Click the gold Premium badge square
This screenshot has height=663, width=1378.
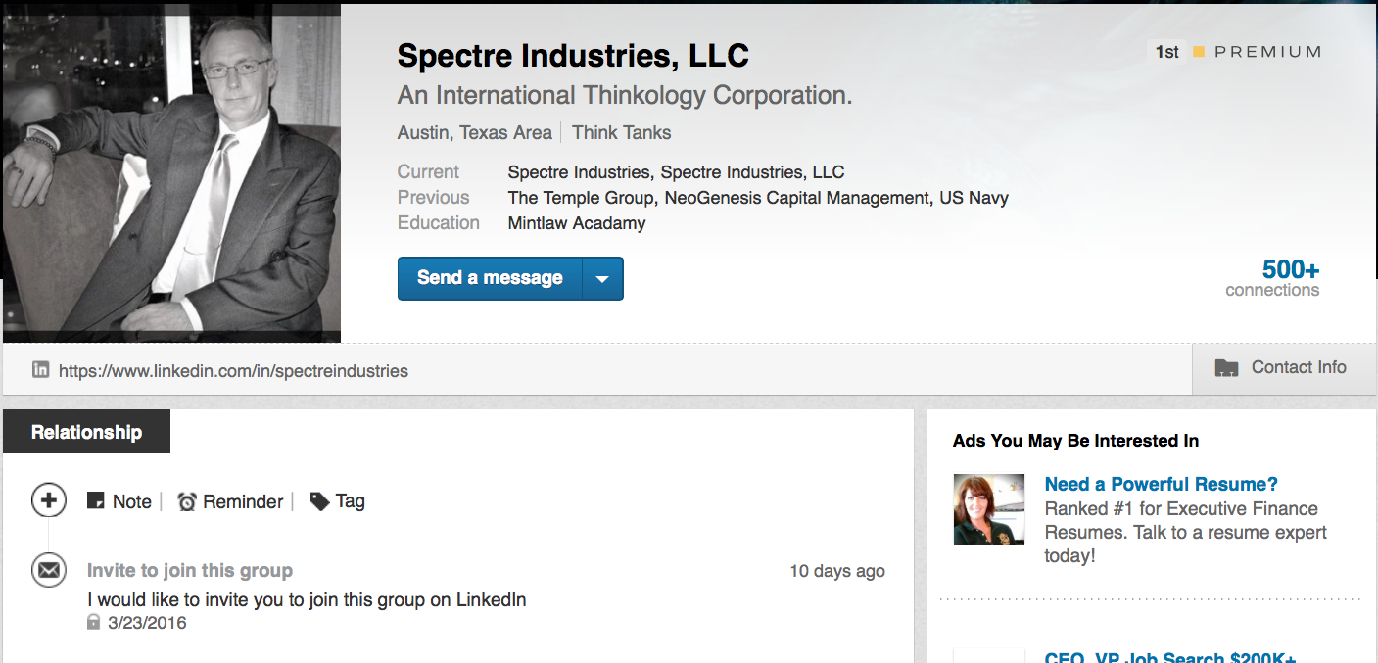(x=1198, y=52)
